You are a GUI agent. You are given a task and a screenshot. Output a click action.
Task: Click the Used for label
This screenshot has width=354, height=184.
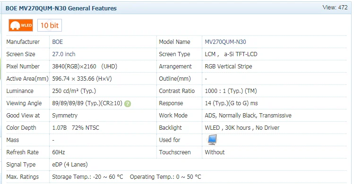pos(170,140)
